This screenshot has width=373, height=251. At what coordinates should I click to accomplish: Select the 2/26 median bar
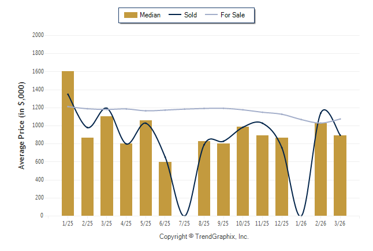321,169
